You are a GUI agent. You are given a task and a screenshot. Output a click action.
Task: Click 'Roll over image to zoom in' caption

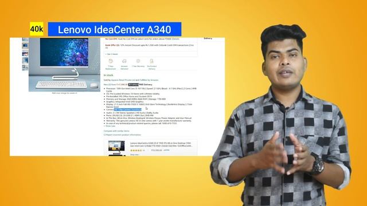64,93
